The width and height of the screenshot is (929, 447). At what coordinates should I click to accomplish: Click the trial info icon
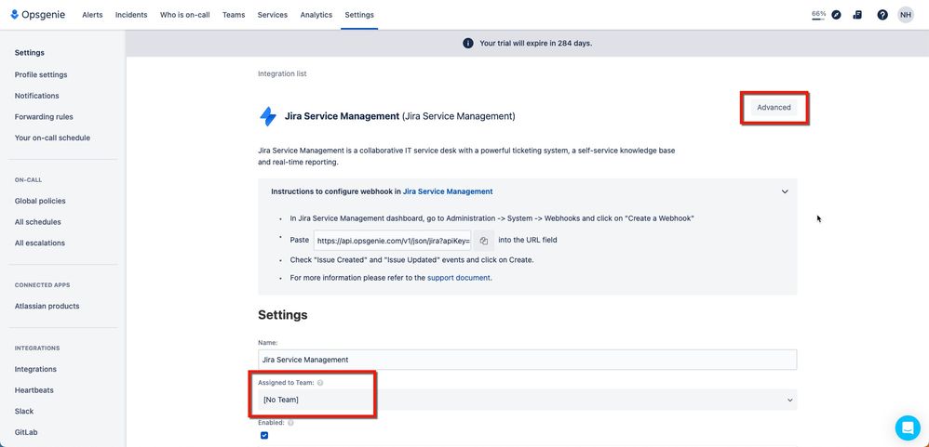coord(468,43)
